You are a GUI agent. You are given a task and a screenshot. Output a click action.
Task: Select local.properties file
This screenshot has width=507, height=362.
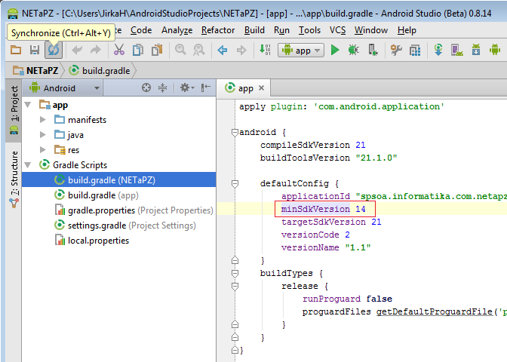[x=119, y=241]
